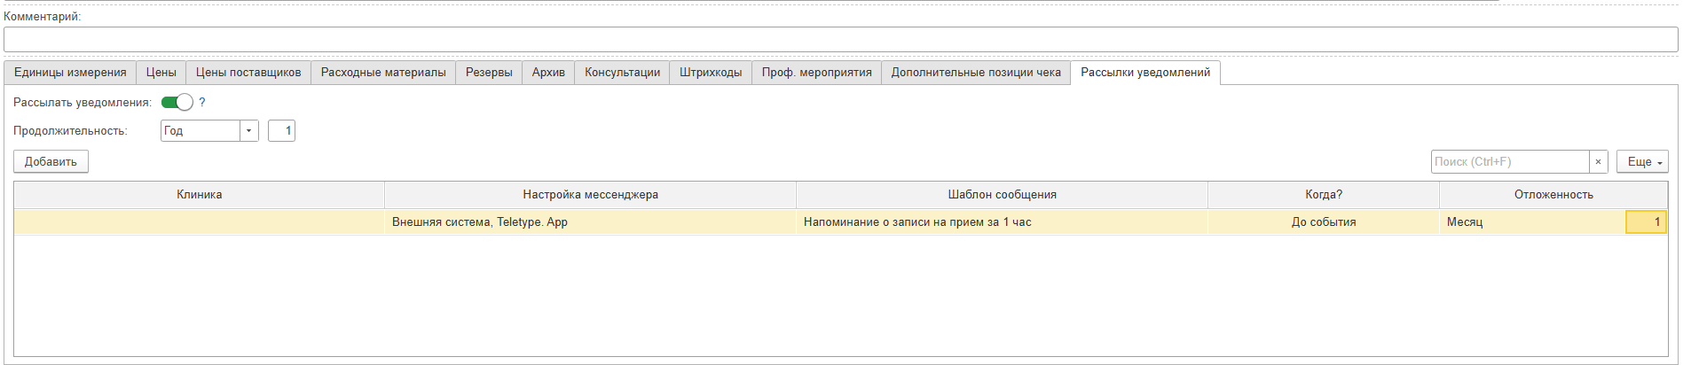Switch to the Единицы измерения tab

[70, 73]
